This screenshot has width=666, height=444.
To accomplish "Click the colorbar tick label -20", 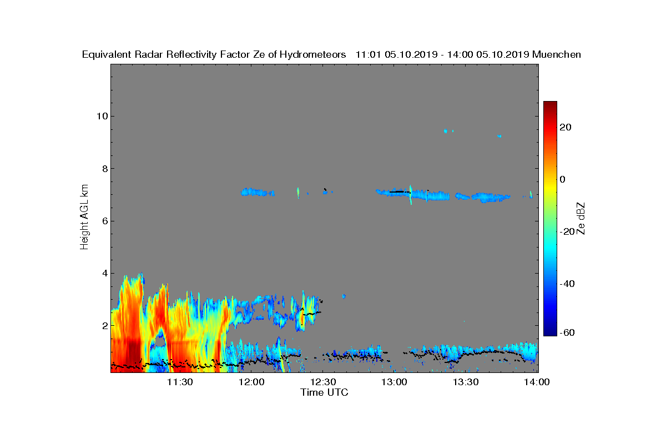I will tap(568, 231).
